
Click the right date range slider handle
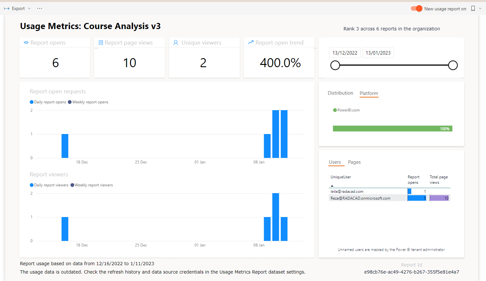453,65
